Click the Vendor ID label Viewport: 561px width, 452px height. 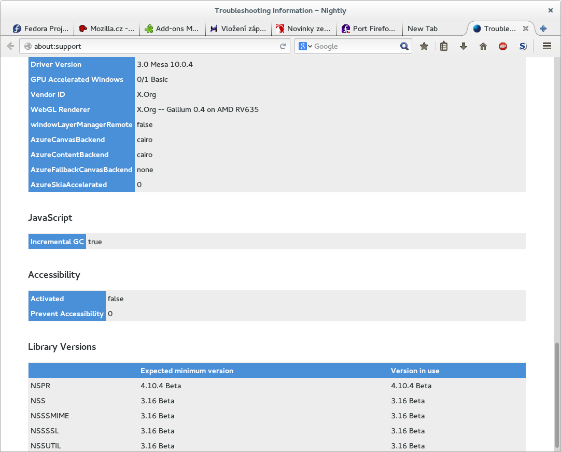coord(48,94)
